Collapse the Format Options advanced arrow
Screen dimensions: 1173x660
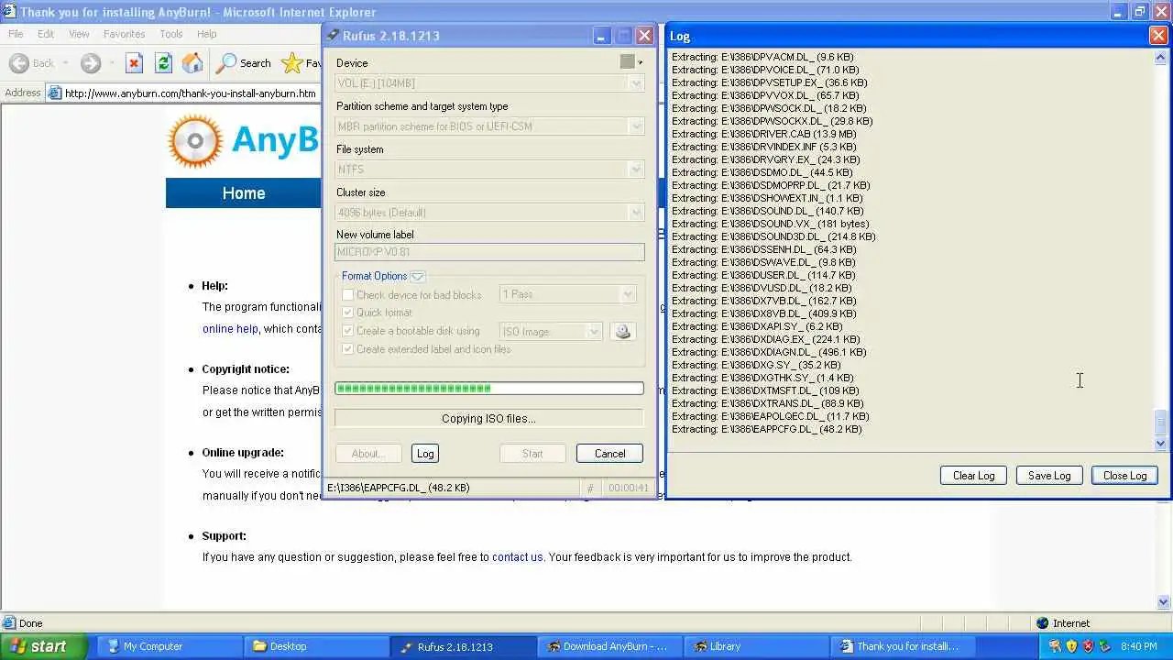[418, 276]
